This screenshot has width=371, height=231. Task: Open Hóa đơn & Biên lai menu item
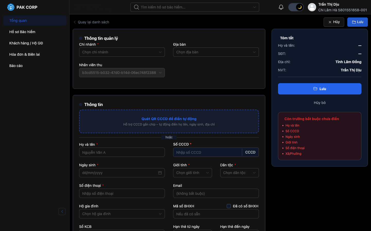(35, 54)
